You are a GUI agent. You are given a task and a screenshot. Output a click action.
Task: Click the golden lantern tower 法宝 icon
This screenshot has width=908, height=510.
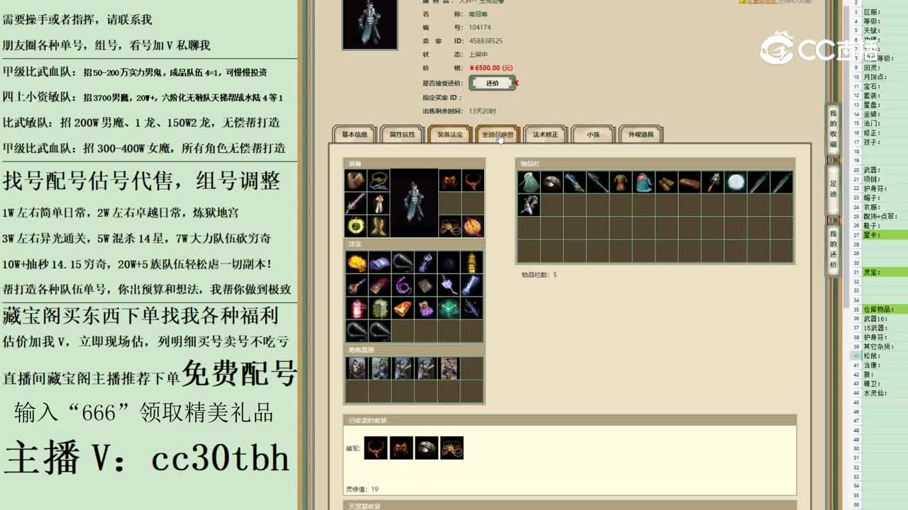(472, 263)
